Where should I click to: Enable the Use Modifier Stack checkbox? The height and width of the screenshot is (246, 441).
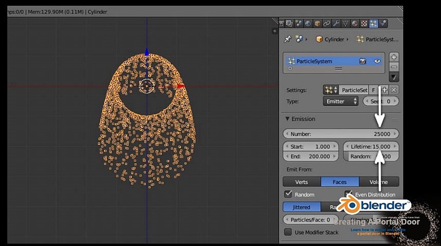(x=288, y=232)
